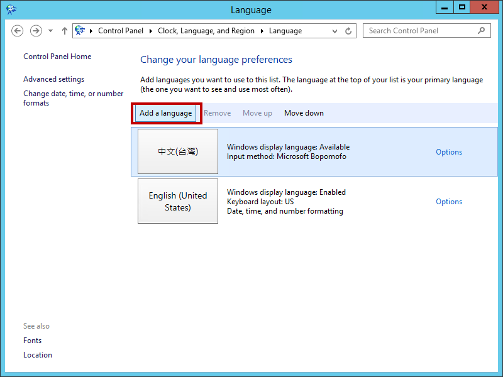Click the Move down command
This screenshot has height=377, width=503.
click(x=304, y=113)
